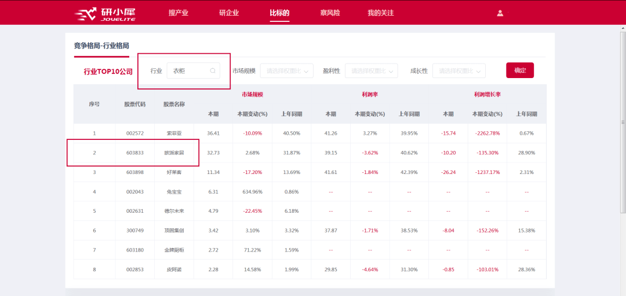Image resolution: width=626 pixels, height=296 pixels.
Task: Click stock name 兔宝宝
Action: click(x=174, y=192)
